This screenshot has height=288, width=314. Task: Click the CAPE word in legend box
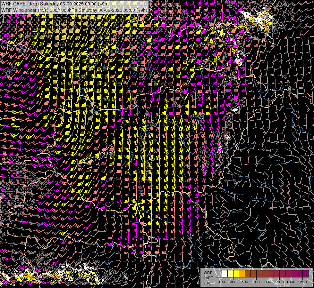click(208, 278)
